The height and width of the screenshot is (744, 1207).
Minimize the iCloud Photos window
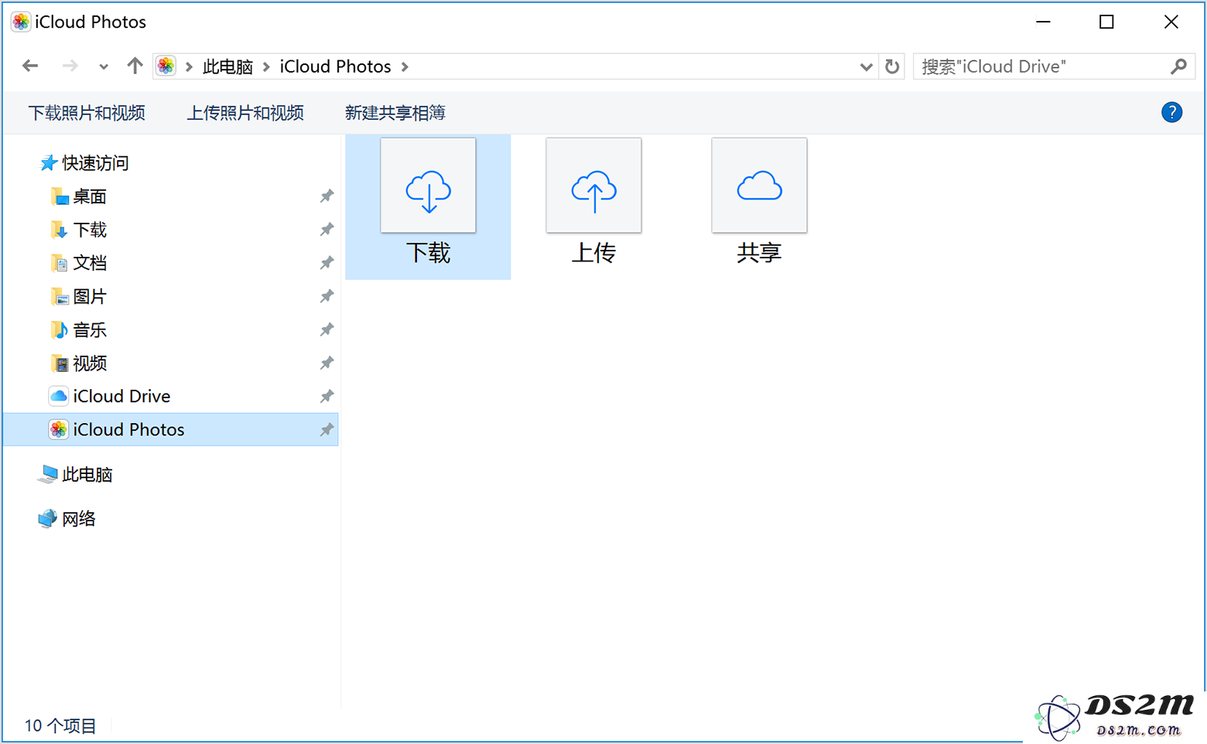pyautogui.click(x=1043, y=22)
